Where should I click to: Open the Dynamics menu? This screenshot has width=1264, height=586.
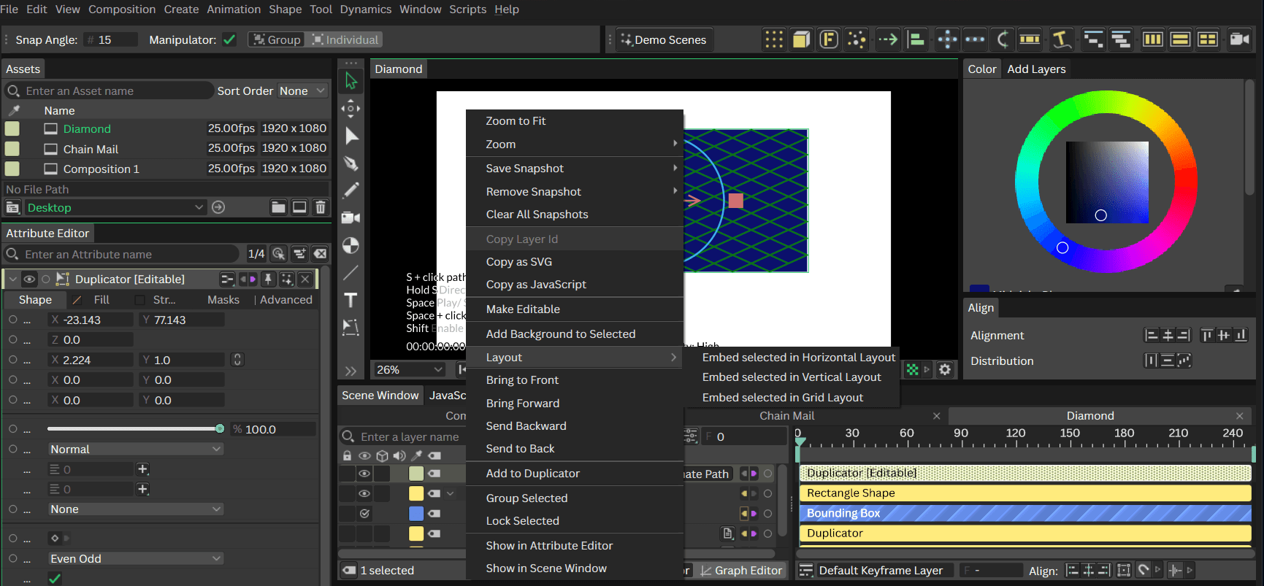[366, 9]
